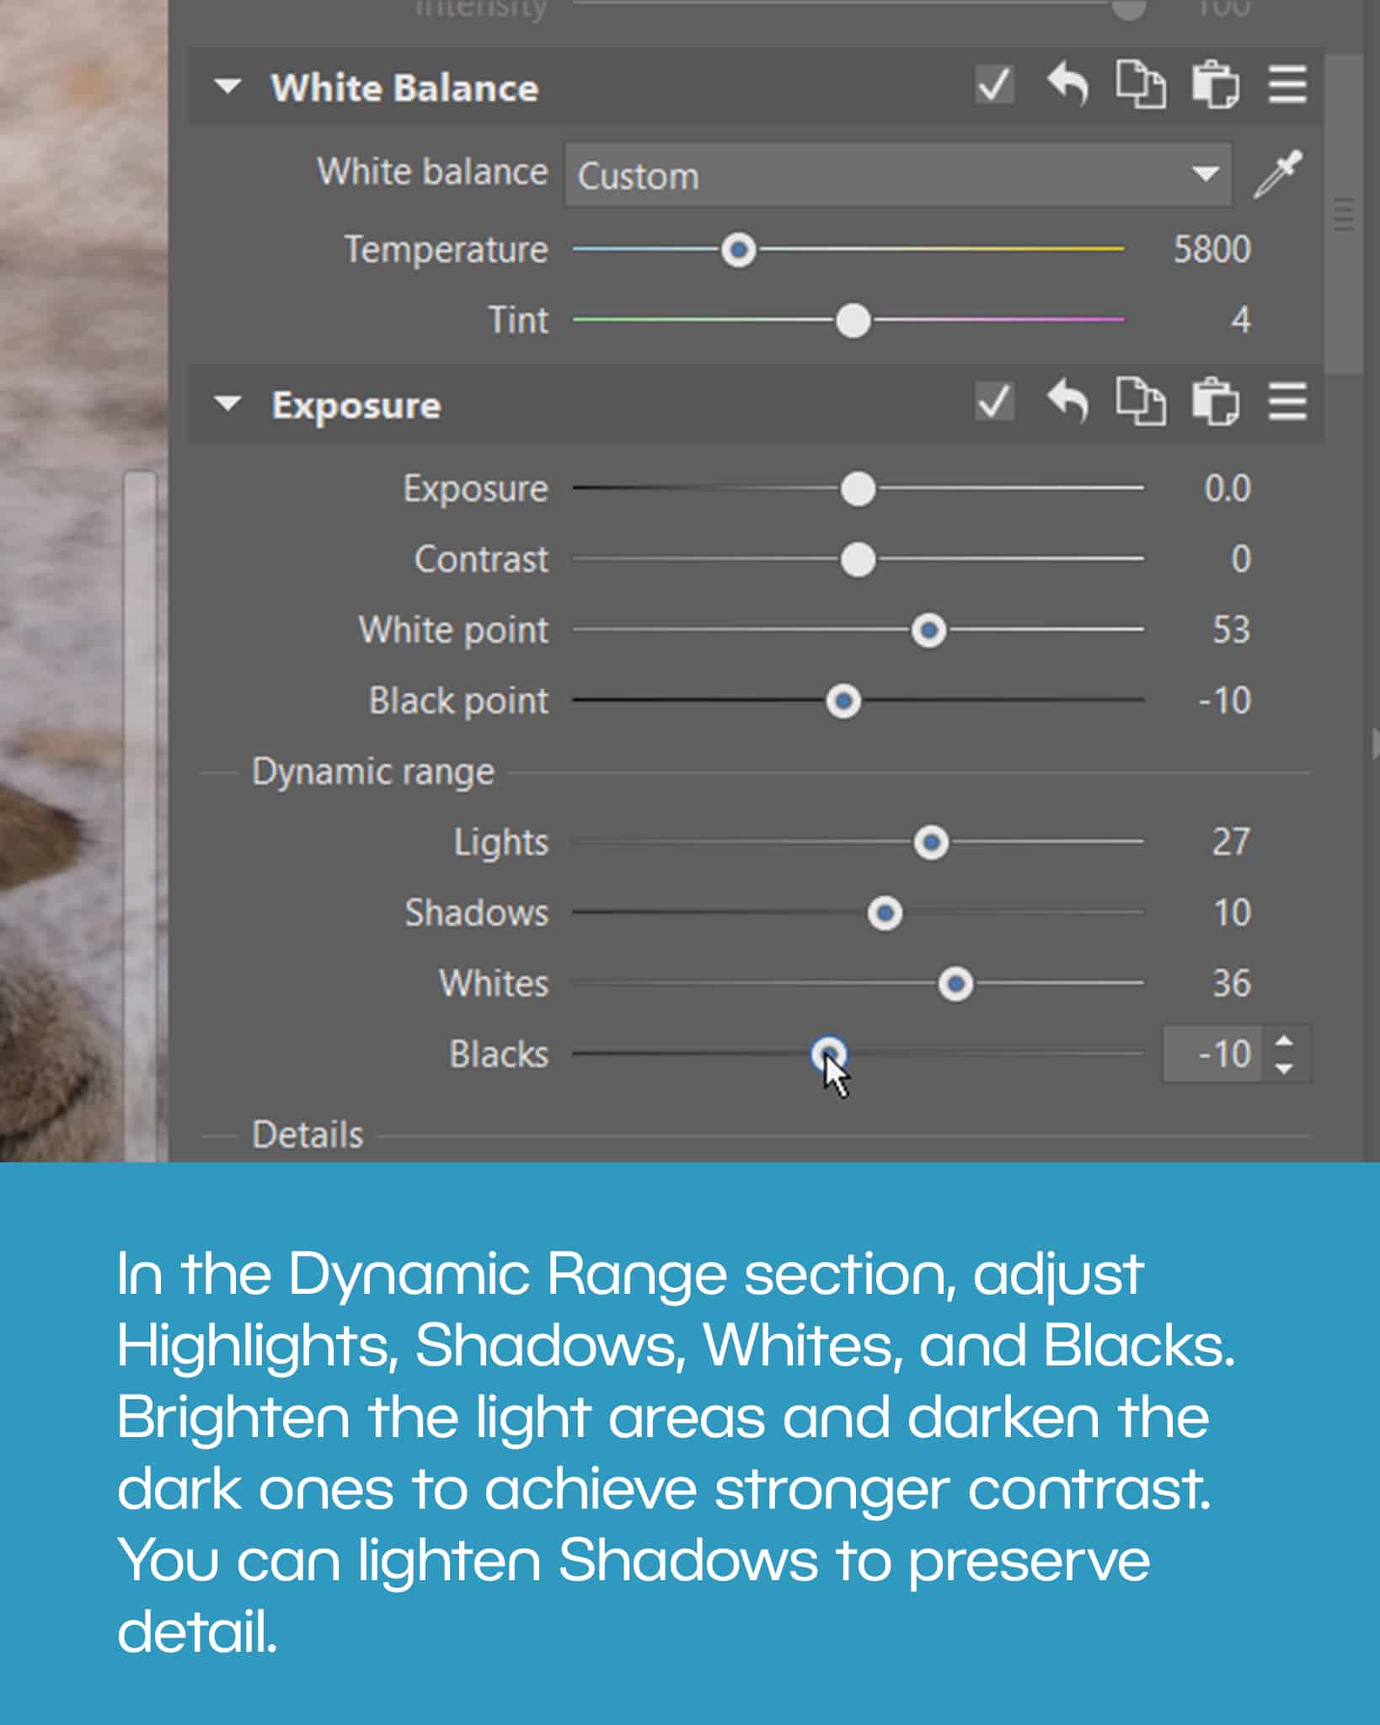
Task: Click the Blacks value input field
Action: (1213, 1054)
